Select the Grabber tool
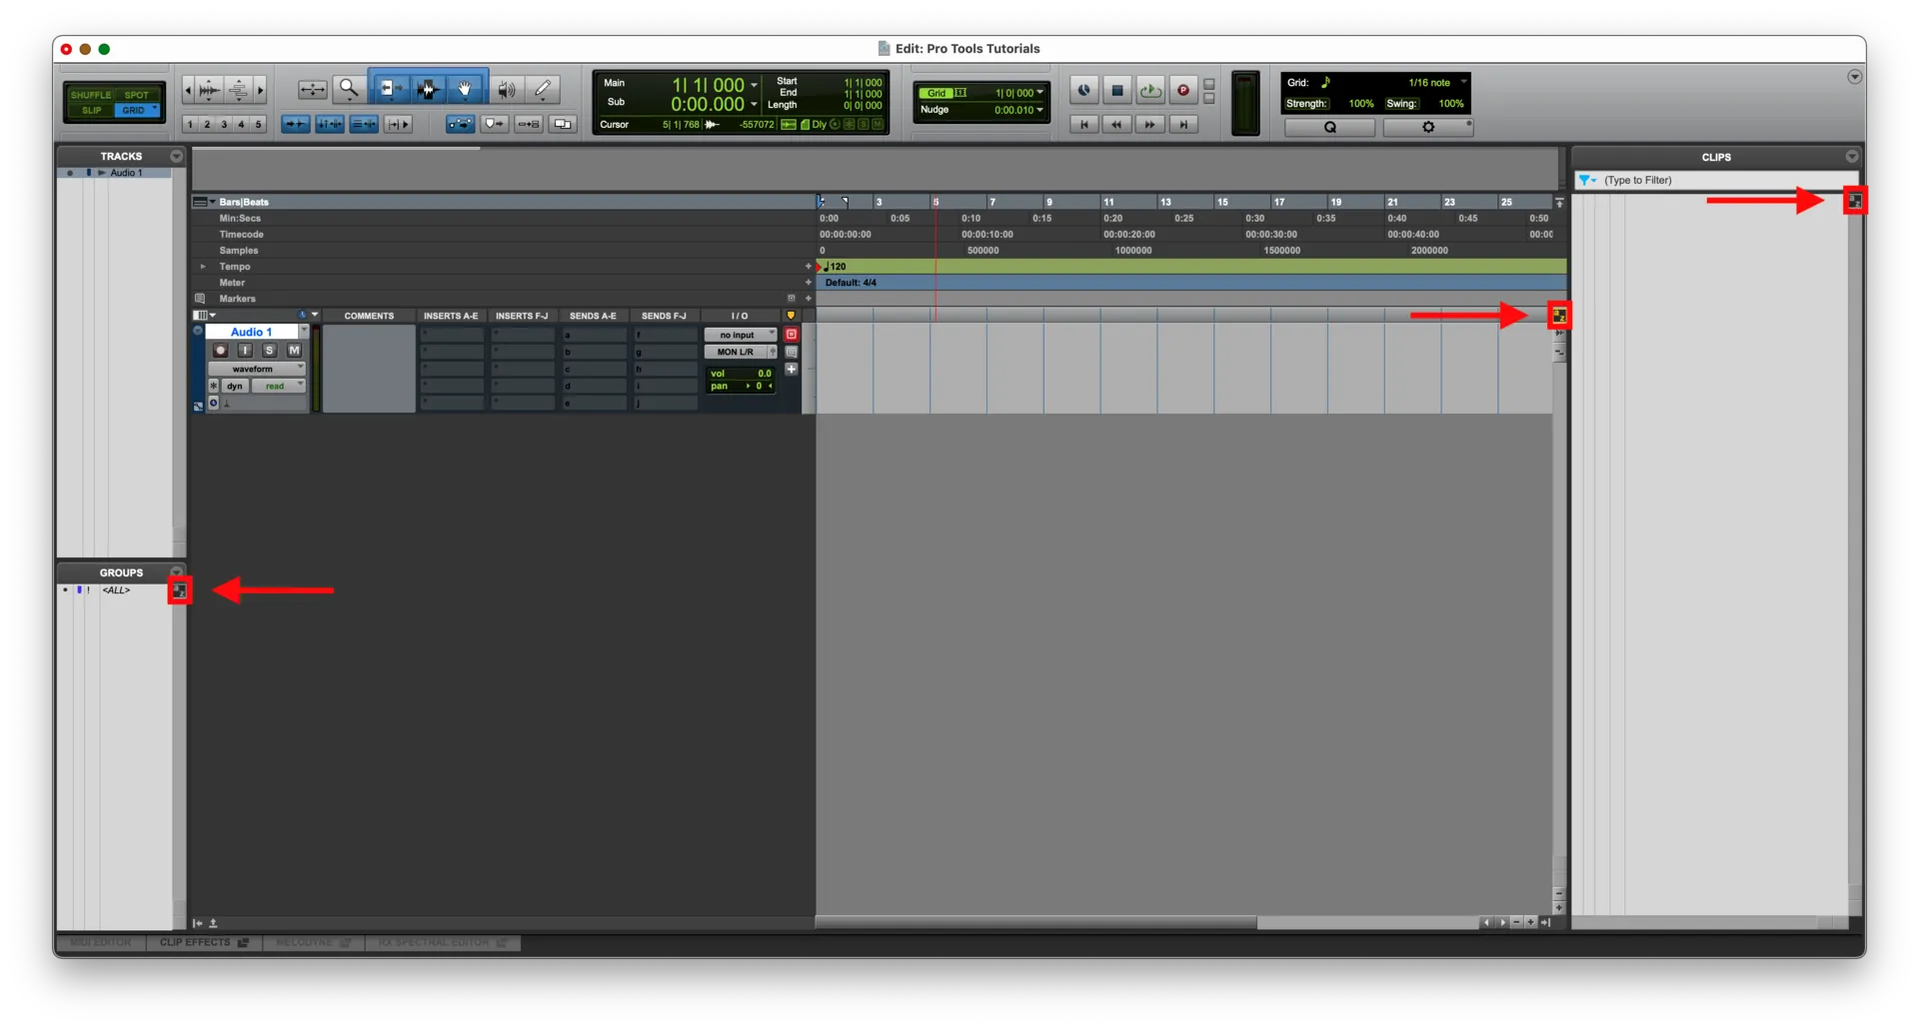The image size is (1919, 1028). pos(465,88)
